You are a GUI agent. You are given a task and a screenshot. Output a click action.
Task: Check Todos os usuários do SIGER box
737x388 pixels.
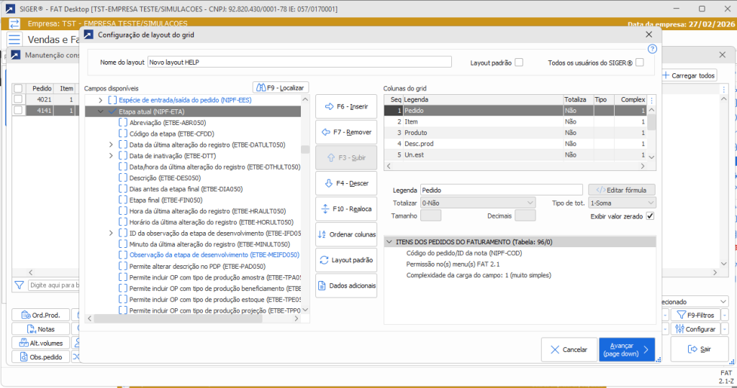pos(639,63)
